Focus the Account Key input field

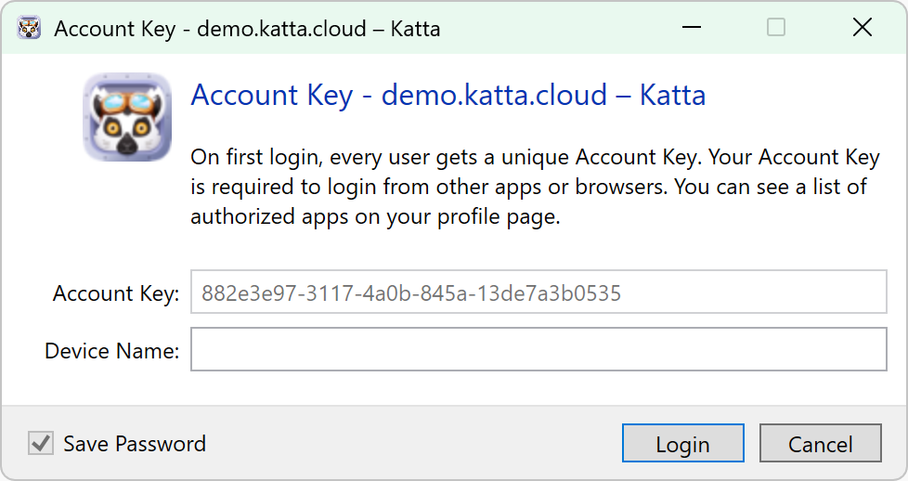click(538, 292)
